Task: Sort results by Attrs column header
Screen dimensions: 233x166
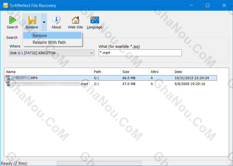Action: pos(161,72)
